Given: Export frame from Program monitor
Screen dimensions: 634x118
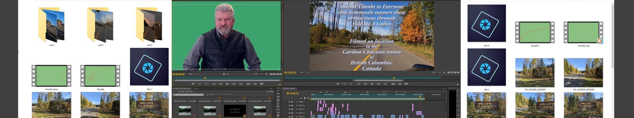Looking at the screenshot, I should tap(406, 84).
